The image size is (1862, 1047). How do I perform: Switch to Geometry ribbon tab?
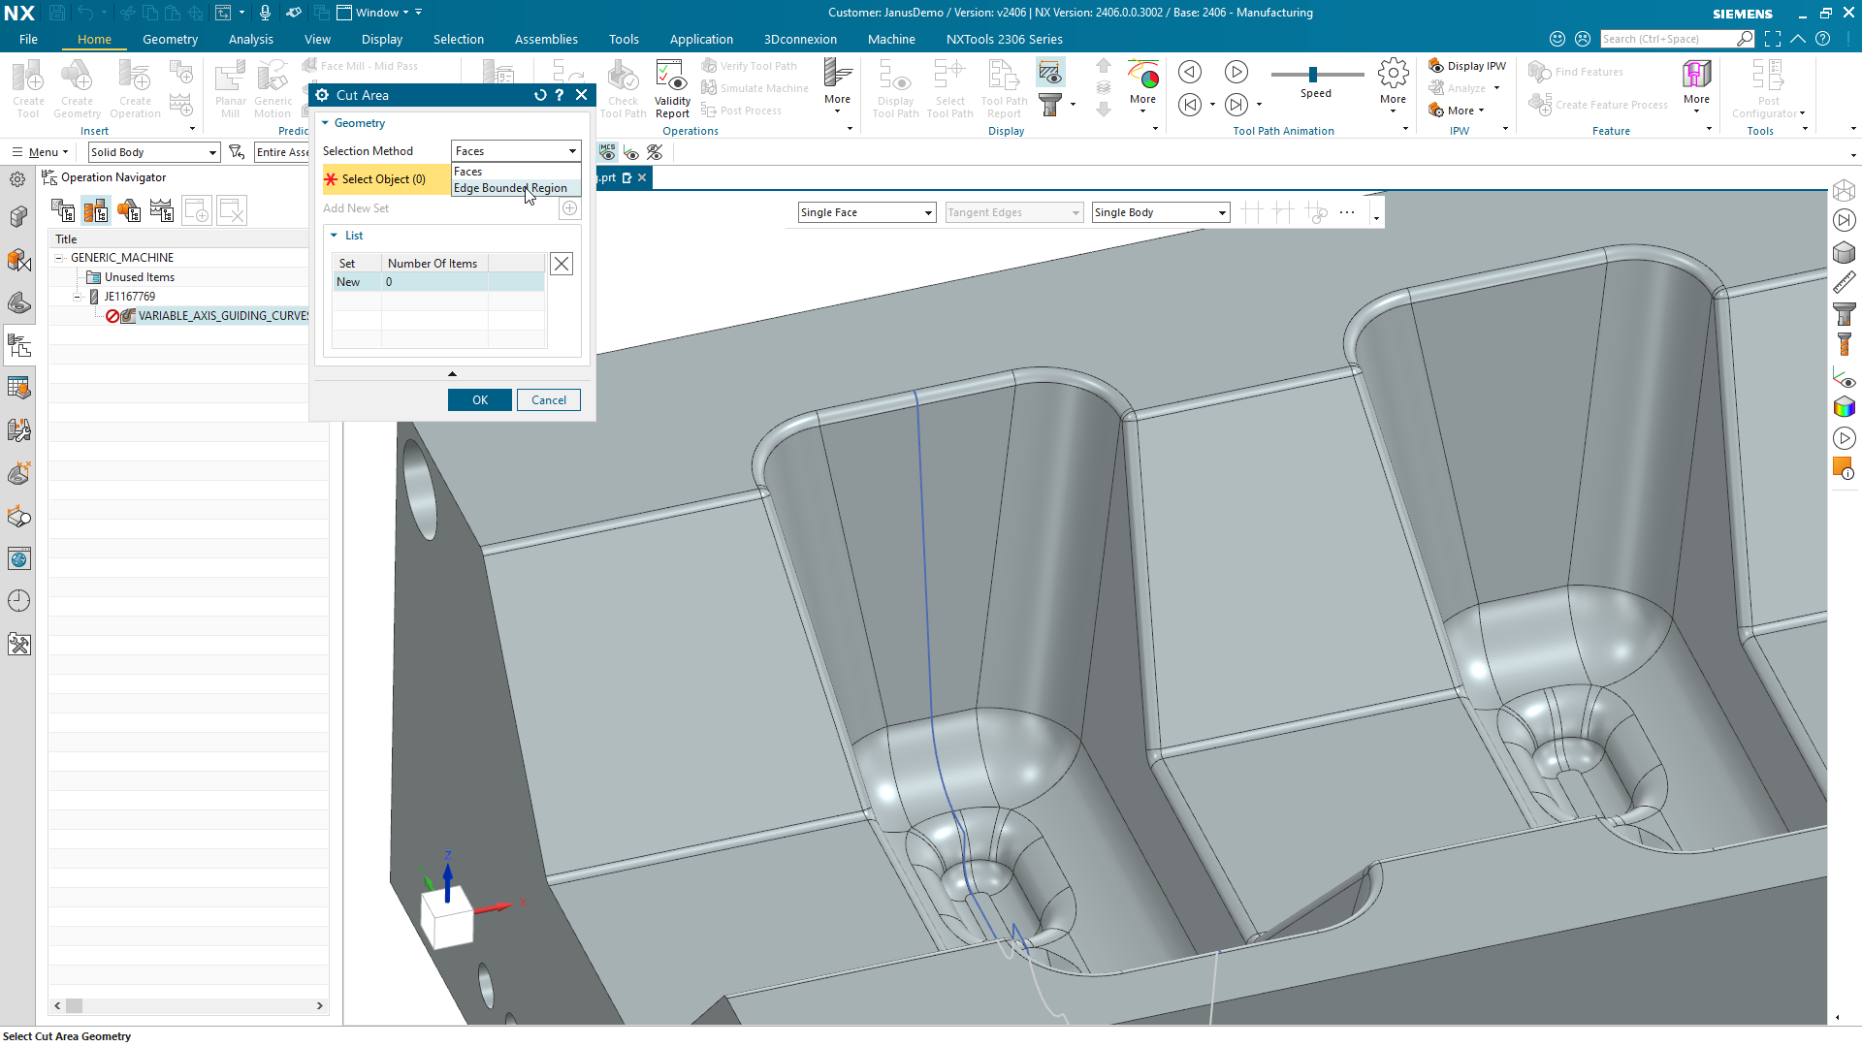coord(170,39)
